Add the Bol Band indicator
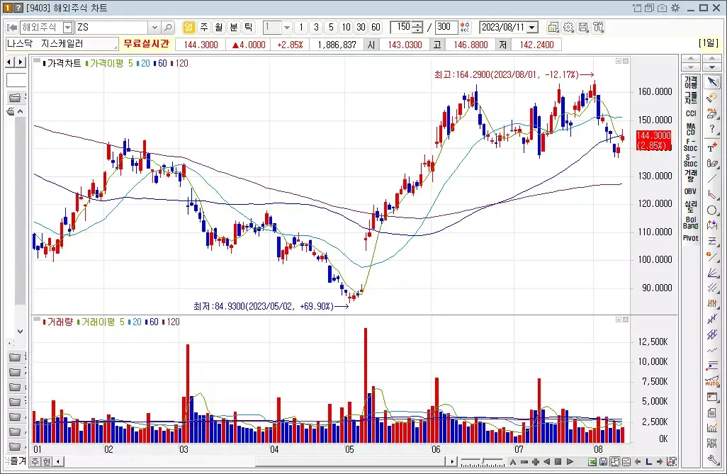This screenshot has height=474, width=727. [690, 222]
